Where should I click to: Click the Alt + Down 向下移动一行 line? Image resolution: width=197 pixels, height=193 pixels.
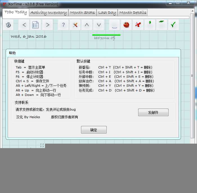pyautogui.click(x=38, y=95)
